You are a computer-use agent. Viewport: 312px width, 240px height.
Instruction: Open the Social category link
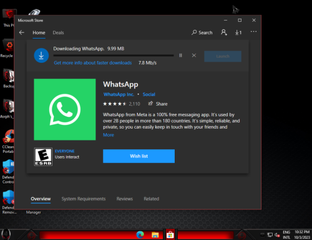click(x=149, y=95)
